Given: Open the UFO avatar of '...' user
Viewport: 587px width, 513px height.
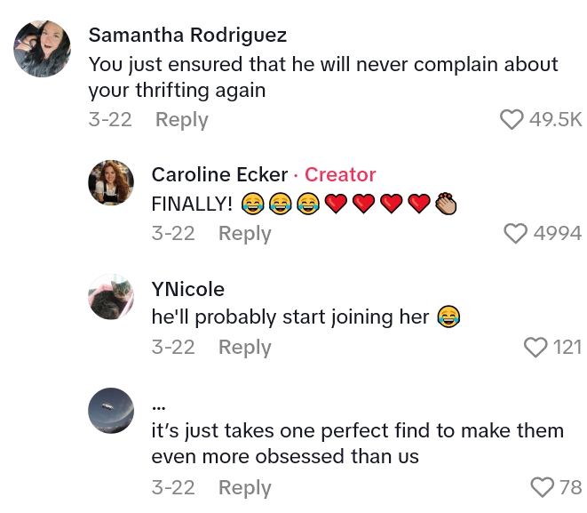Looking at the screenshot, I should [111, 410].
